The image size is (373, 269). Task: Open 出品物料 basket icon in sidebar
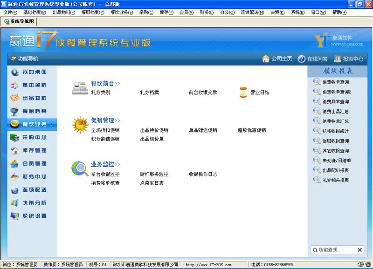pos(15,98)
